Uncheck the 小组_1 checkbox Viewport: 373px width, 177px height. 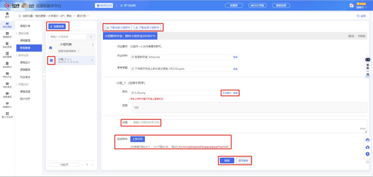(x=52, y=61)
